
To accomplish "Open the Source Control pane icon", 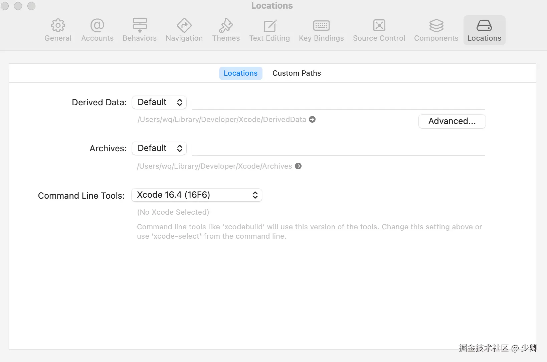I will coord(379,25).
